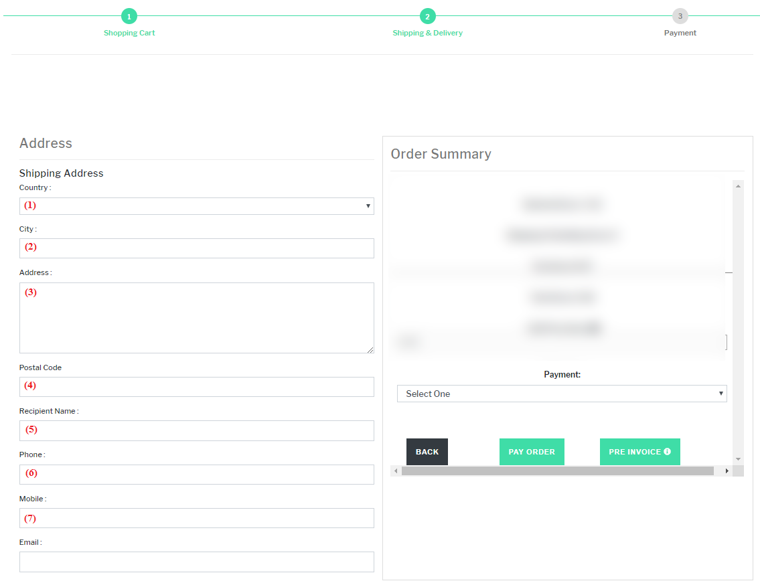Click the horizontal scrollbar right arrow
The image size is (760, 581).
[x=727, y=471]
